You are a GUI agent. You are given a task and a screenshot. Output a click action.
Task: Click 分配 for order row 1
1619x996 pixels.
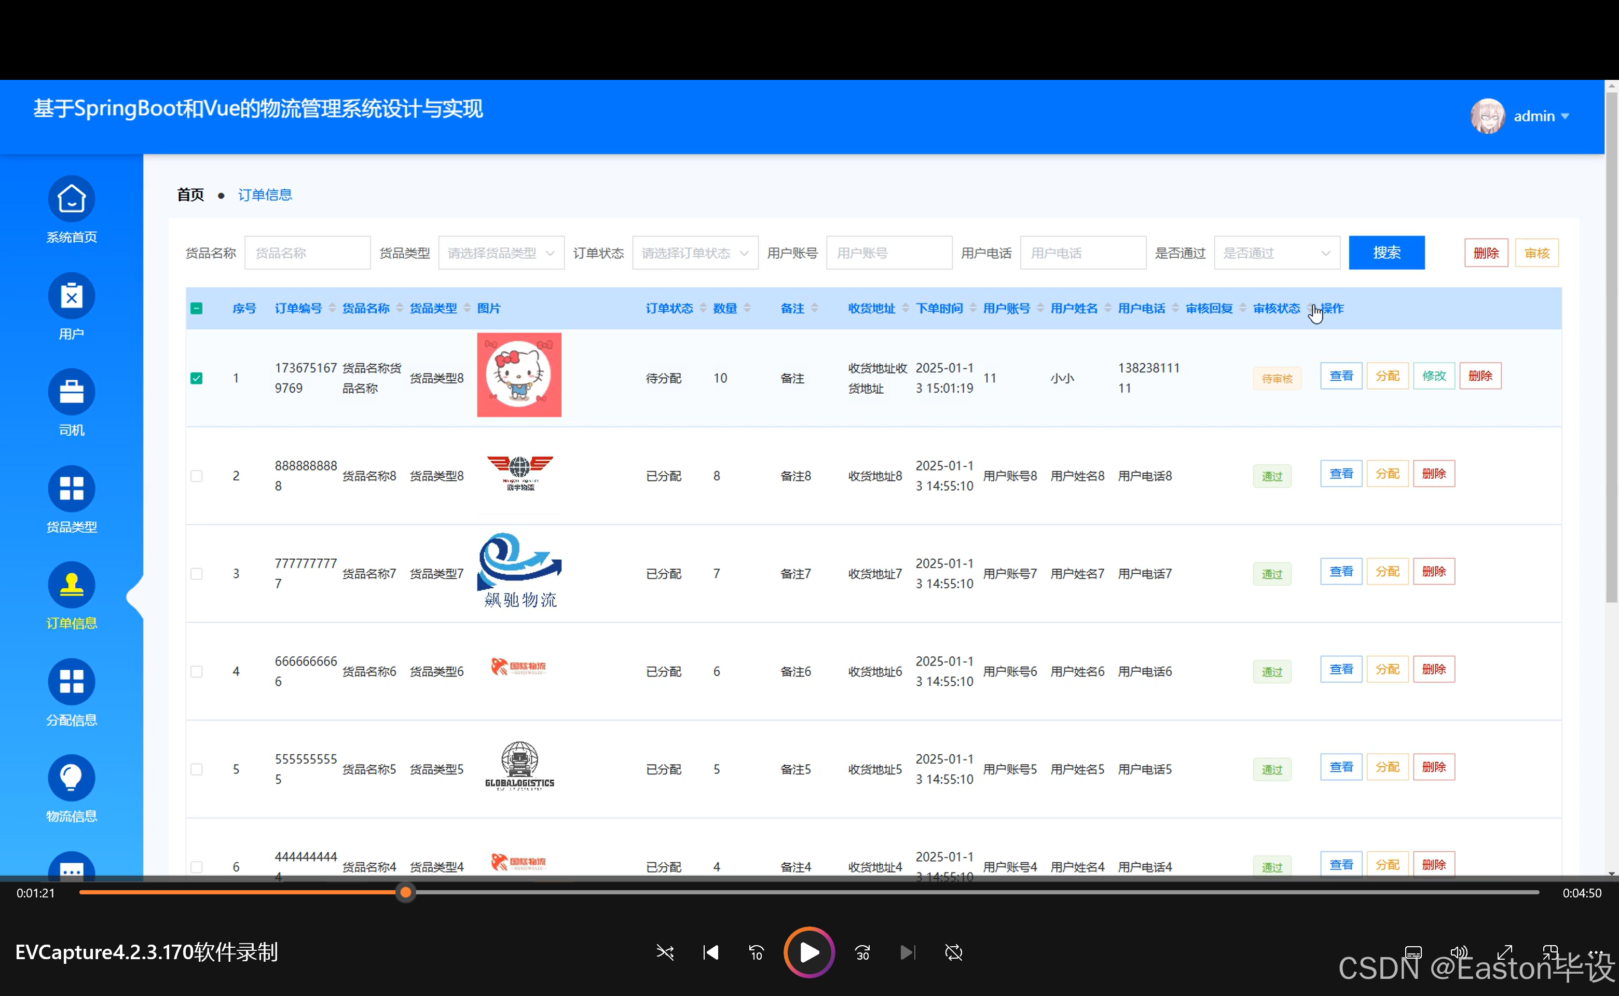(1387, 376)
